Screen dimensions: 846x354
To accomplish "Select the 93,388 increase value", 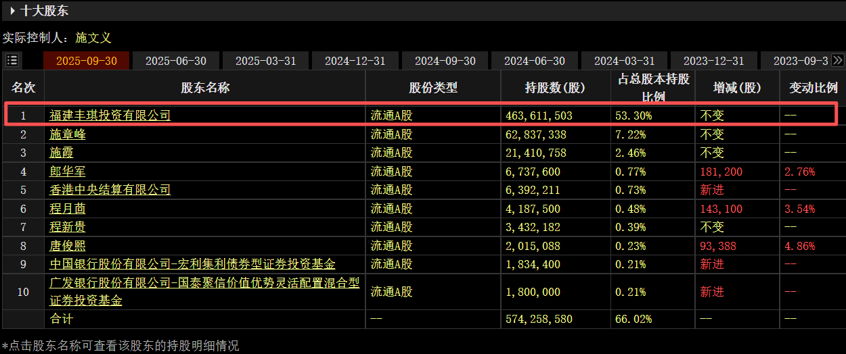I will 719,246.
